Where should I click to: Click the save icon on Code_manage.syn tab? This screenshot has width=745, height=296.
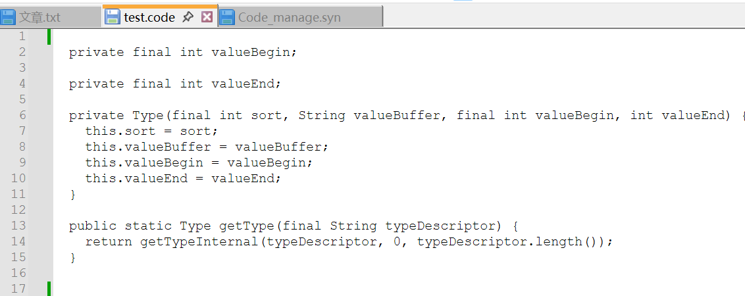click(x=227, y=17)
